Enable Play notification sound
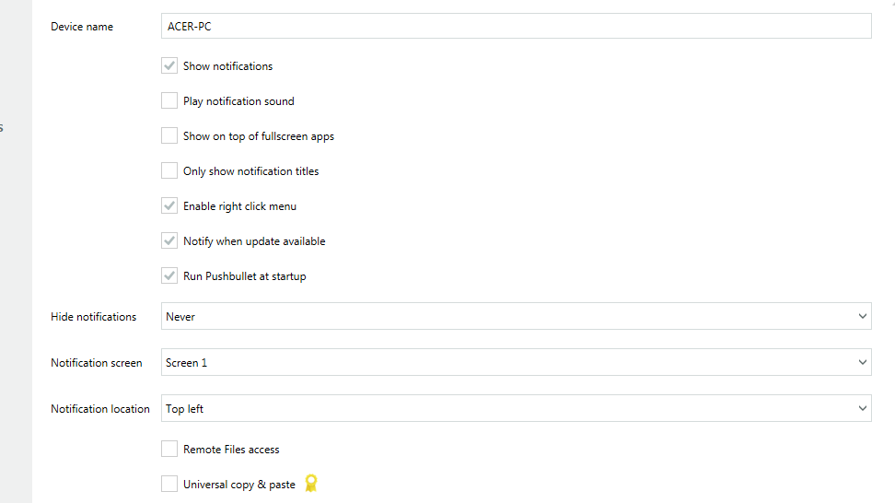Screen dimensions: 895x503 [169, 101]
